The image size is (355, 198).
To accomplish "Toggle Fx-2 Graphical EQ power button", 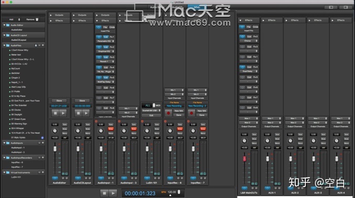I will coord(99,47).
